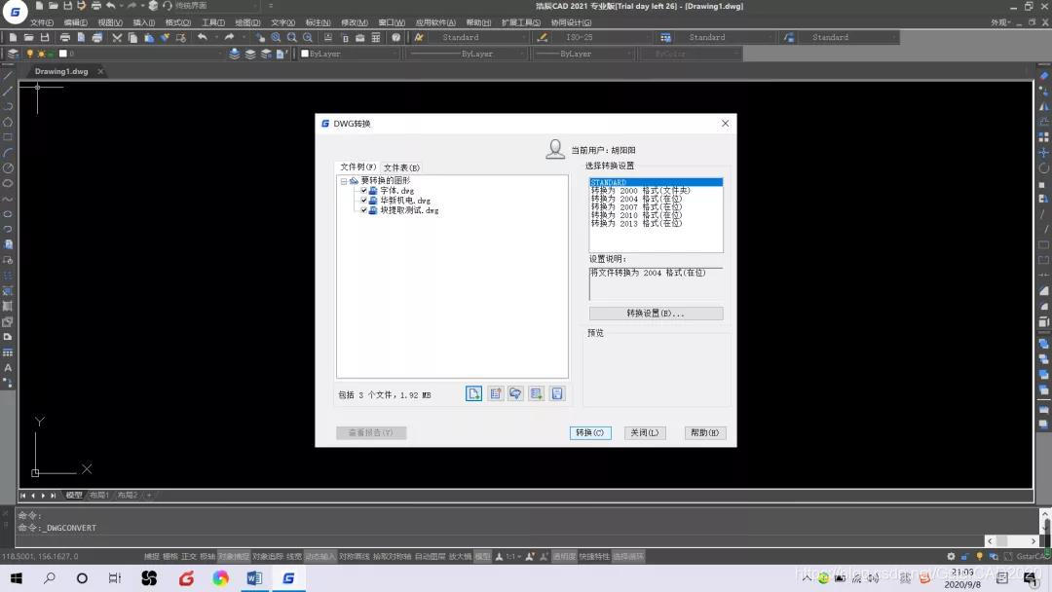This screenshot has height=592, width=1052.
Task: Toggle 捕捉 snap mode in the status bar
Action: pyautogui.click(x=152, y=557)
